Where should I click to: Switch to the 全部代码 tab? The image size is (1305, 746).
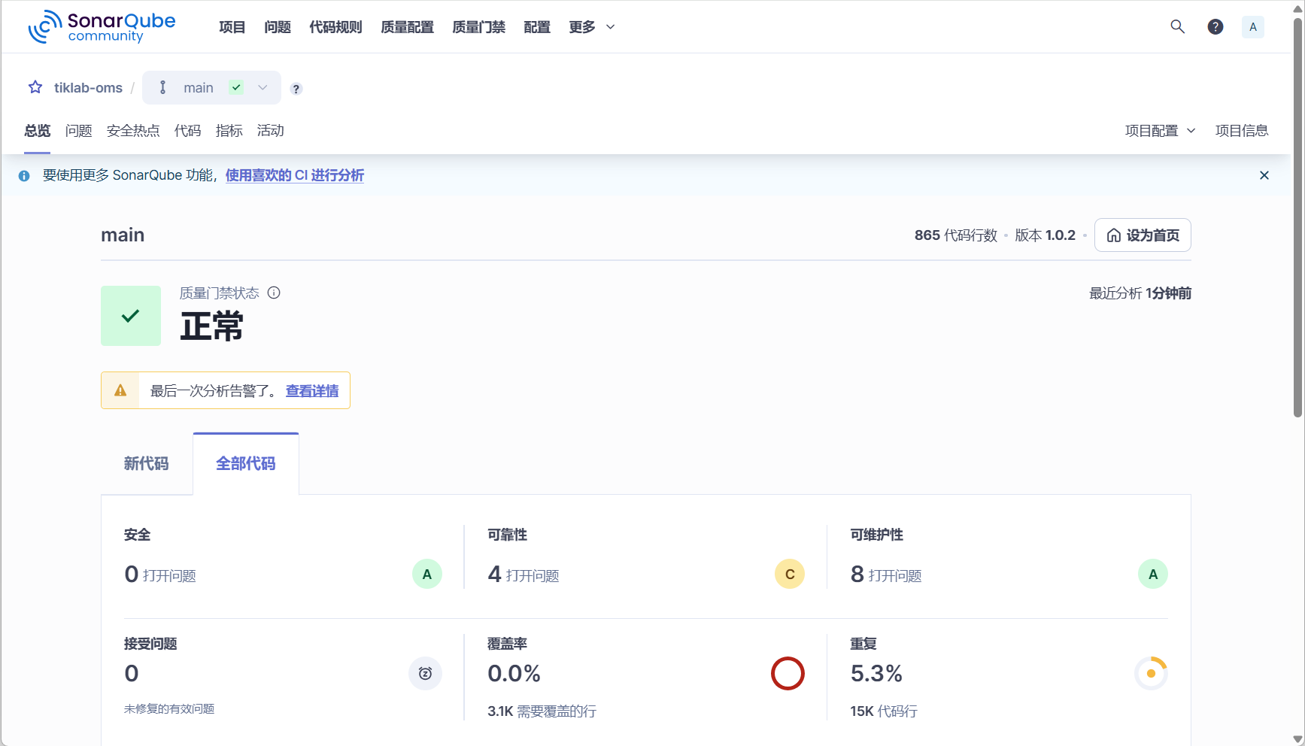coord(246,464)
